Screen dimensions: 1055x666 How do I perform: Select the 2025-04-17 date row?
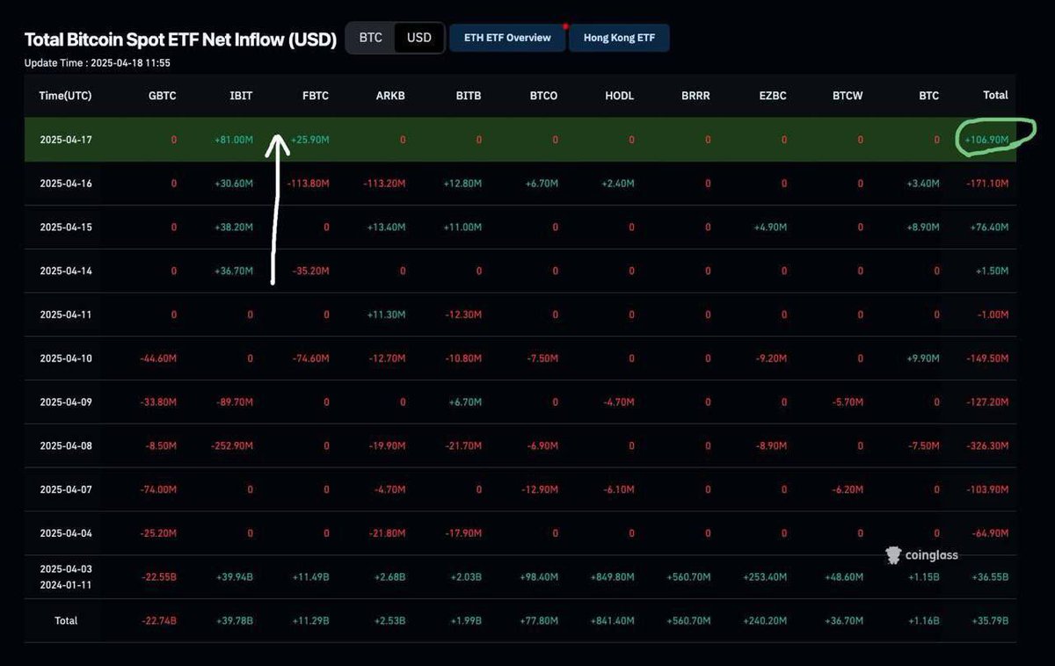click(520, 140)
